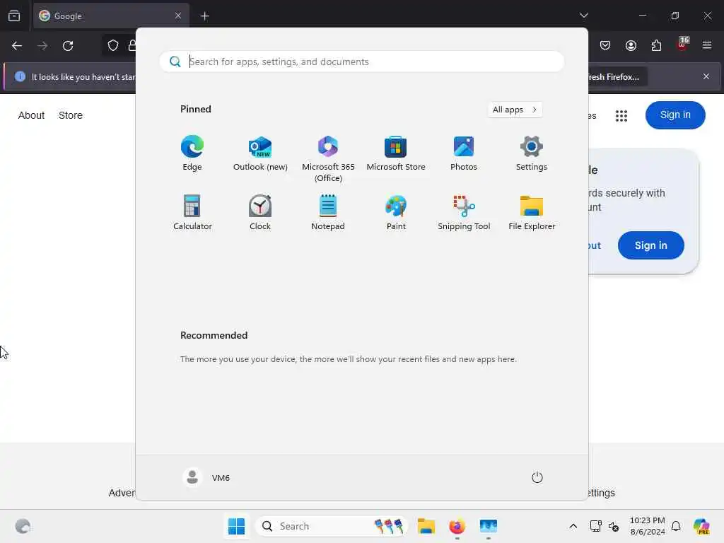
Task: Open the Firefox View button
Action: (x=14, y=16)
